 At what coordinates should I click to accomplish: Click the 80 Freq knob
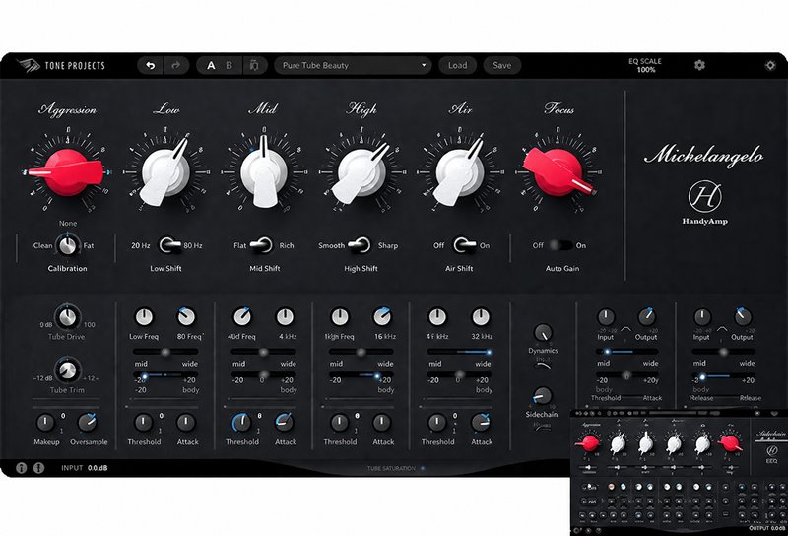click(186, 317)
